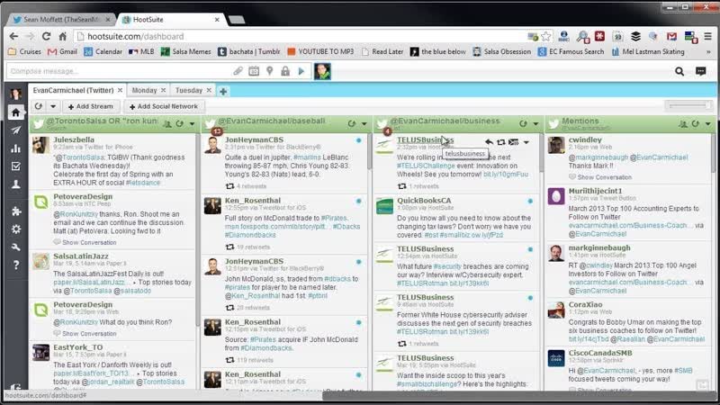The height and width of the screenshot is (405, 720).
Task: Open the Gmail bookmark
Action: 62,52
